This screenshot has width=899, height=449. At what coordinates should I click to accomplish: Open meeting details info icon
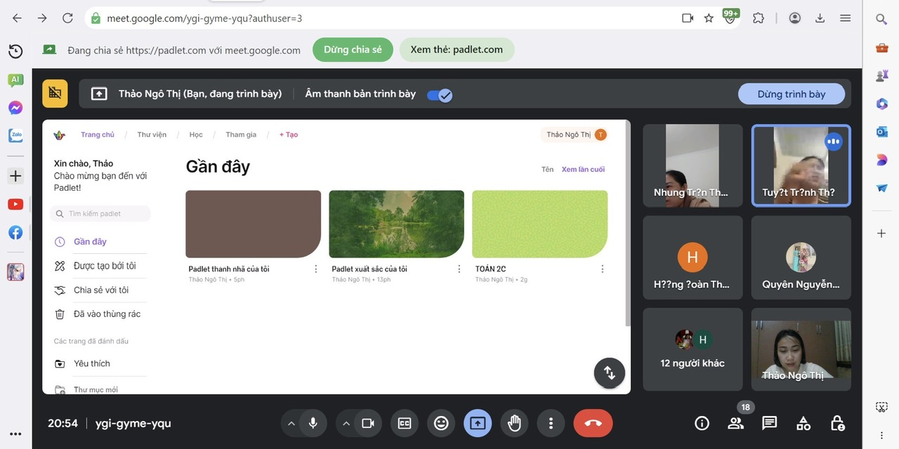pyautogui.click(x=702, y=423)
